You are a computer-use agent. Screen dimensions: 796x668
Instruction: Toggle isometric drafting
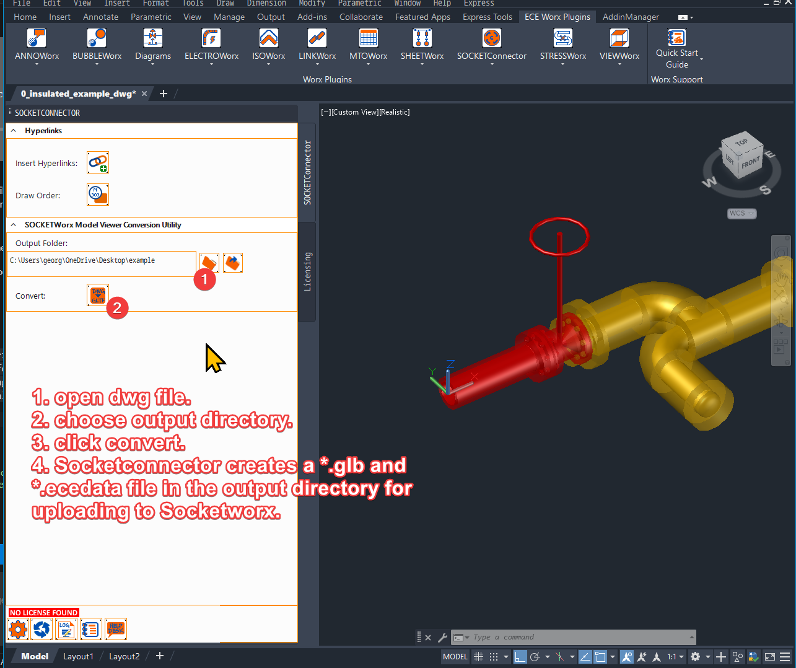(559, 657)
